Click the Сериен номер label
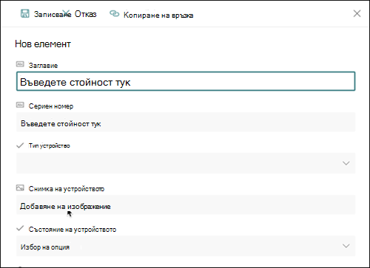This screenshot has height=268, width=370. pos(51,106)
